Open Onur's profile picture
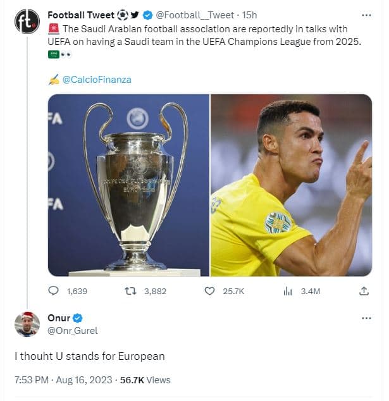This screenshot has width=389, height=401. point(27,324)
